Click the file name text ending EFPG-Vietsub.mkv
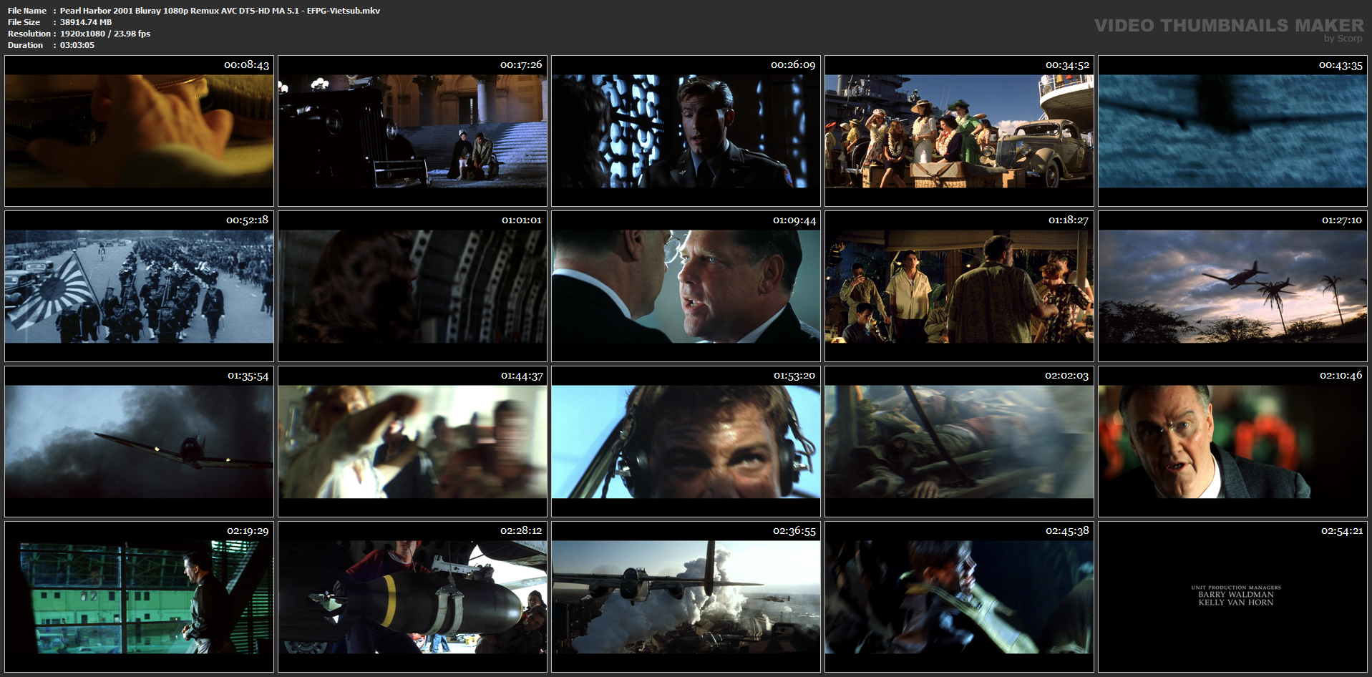1372x677 pixels. pos(220,11)
